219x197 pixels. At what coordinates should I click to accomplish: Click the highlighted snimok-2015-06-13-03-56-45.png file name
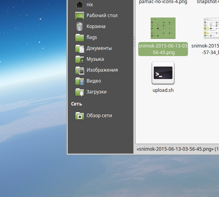(163, 49)
